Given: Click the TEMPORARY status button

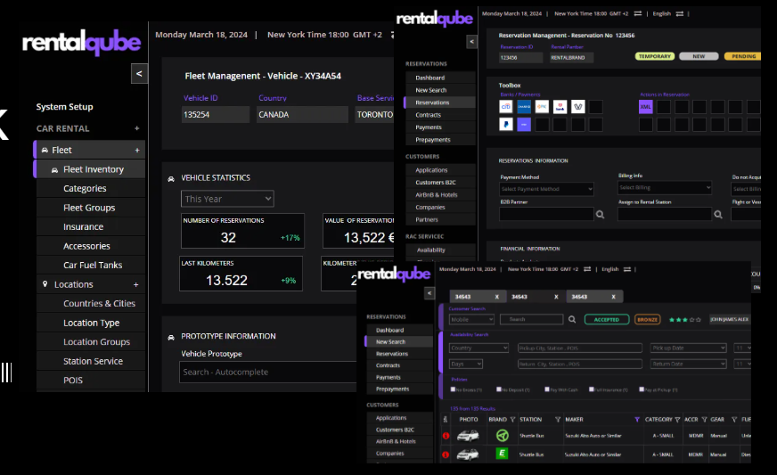Looking at the screenshot, I should pos(654,56).
